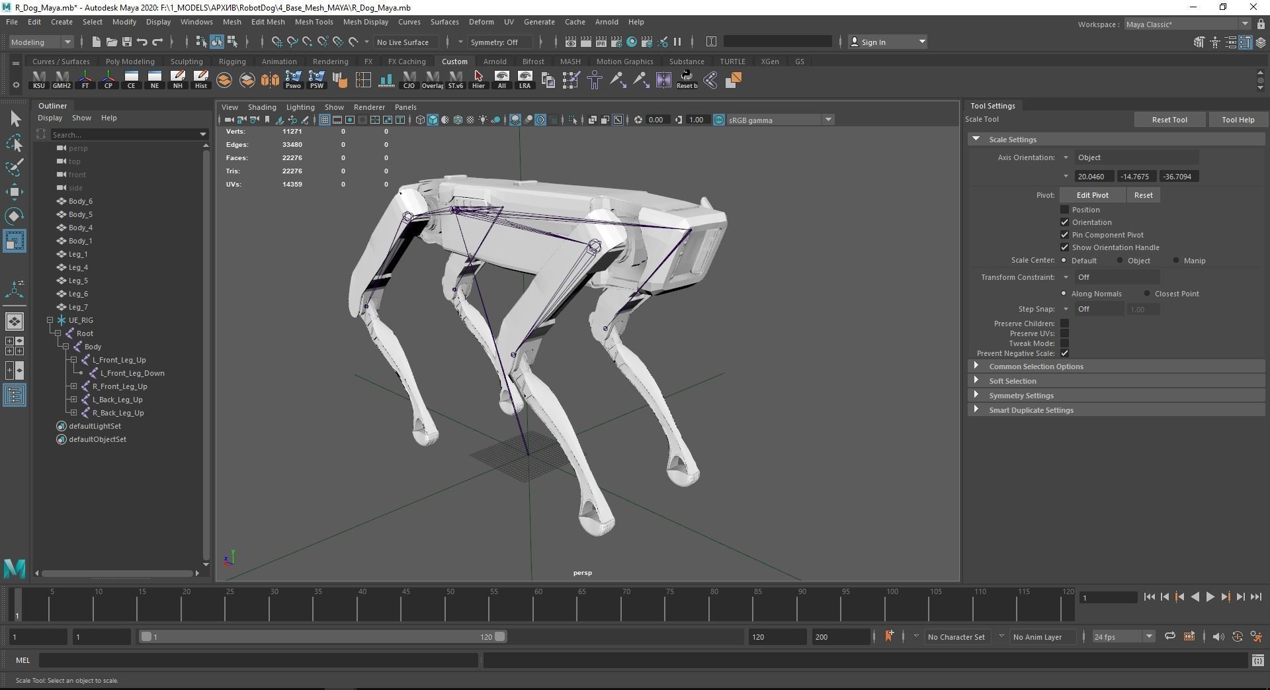Click the GMH2 shelf icon
The height and width of the screenshot is (690, 1270).
[x=62, y=80]
